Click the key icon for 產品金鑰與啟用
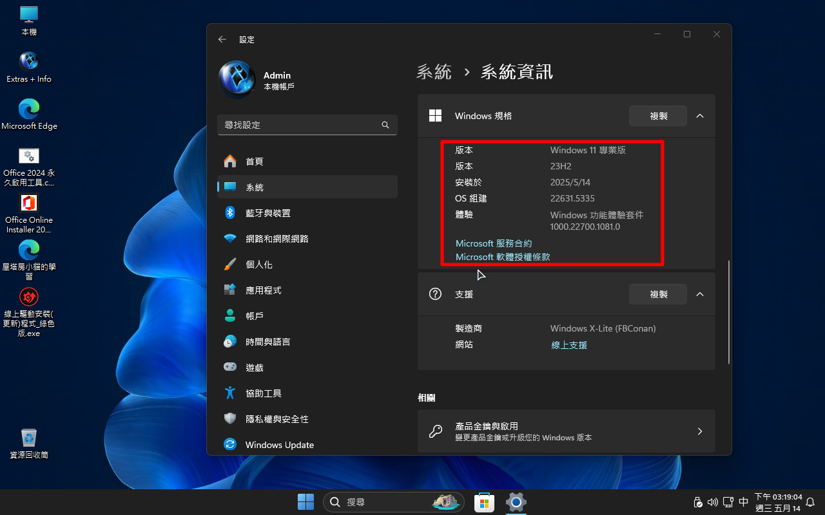The width and height of the screenshot is (825, 515). click(436, 431)
